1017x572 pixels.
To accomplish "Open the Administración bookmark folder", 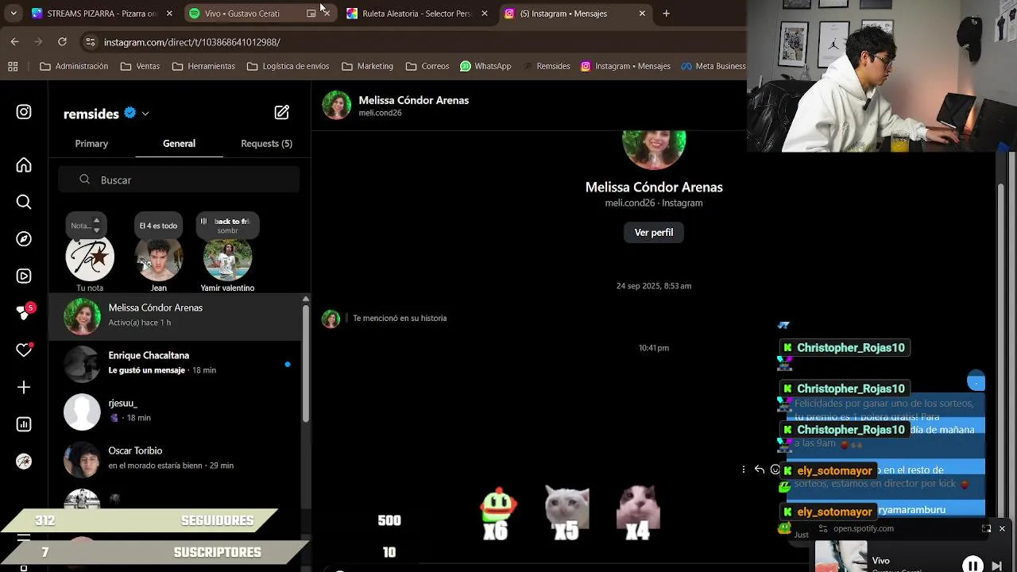I will click(x=74, y=67).
